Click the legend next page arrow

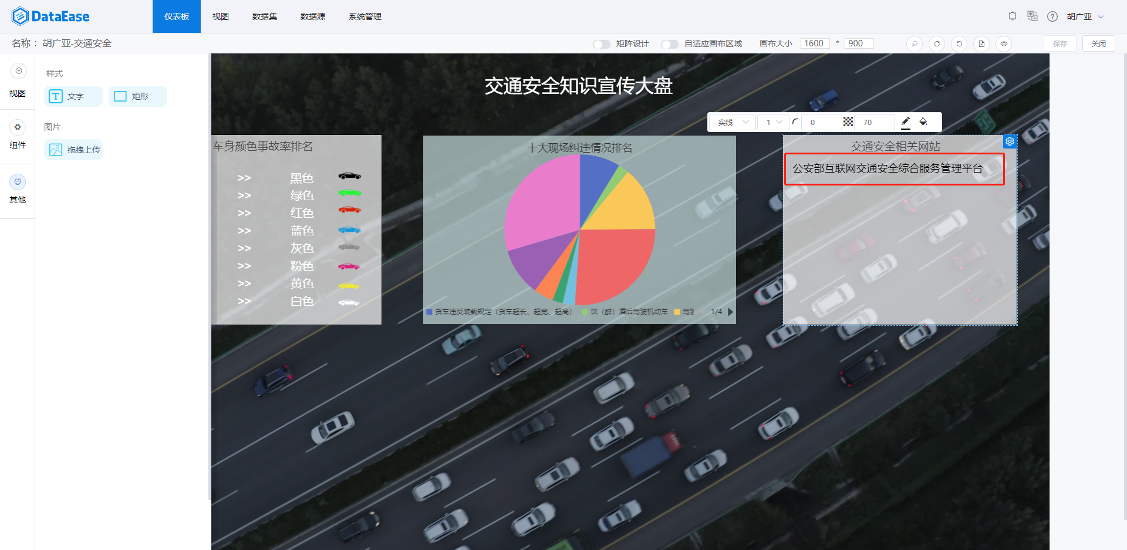pyautogui.click(x=731, y=312)
